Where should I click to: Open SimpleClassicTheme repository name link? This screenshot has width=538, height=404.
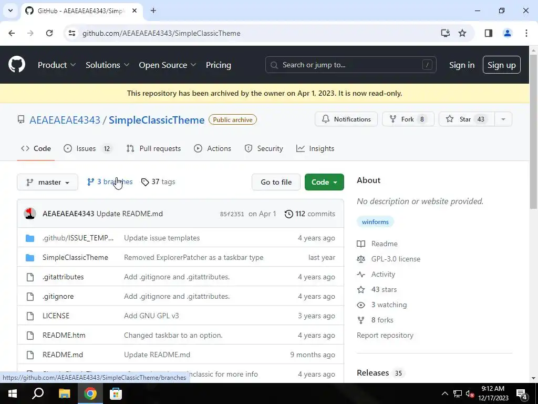[x=157, y=120]
